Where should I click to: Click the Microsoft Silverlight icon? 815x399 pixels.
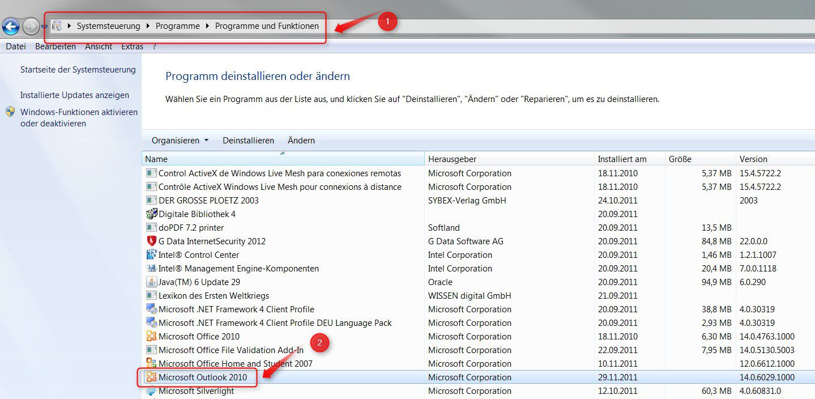pyautogui.click(x=151, y=390)
